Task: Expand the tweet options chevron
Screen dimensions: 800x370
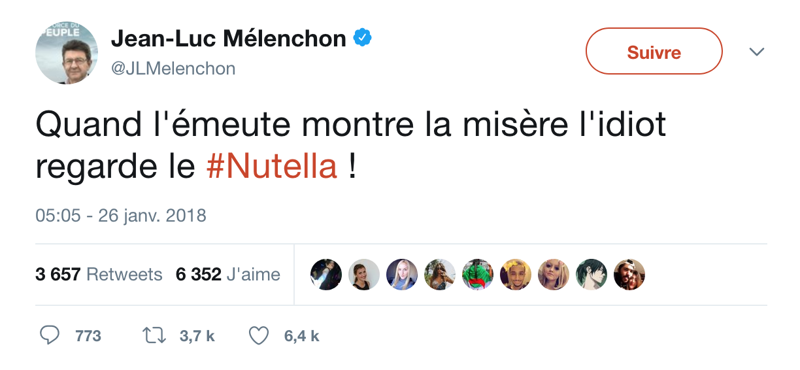Action: [x=757, y=52]
